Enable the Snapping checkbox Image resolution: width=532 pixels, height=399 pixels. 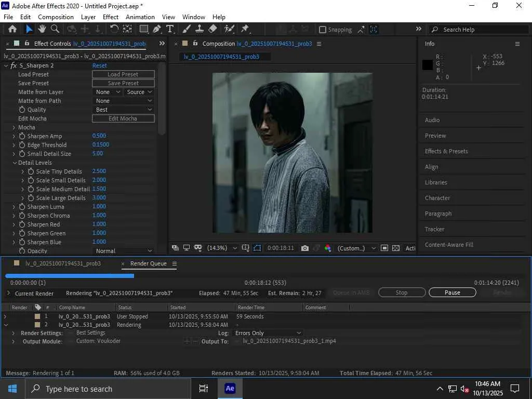click(x=323, y=30)
